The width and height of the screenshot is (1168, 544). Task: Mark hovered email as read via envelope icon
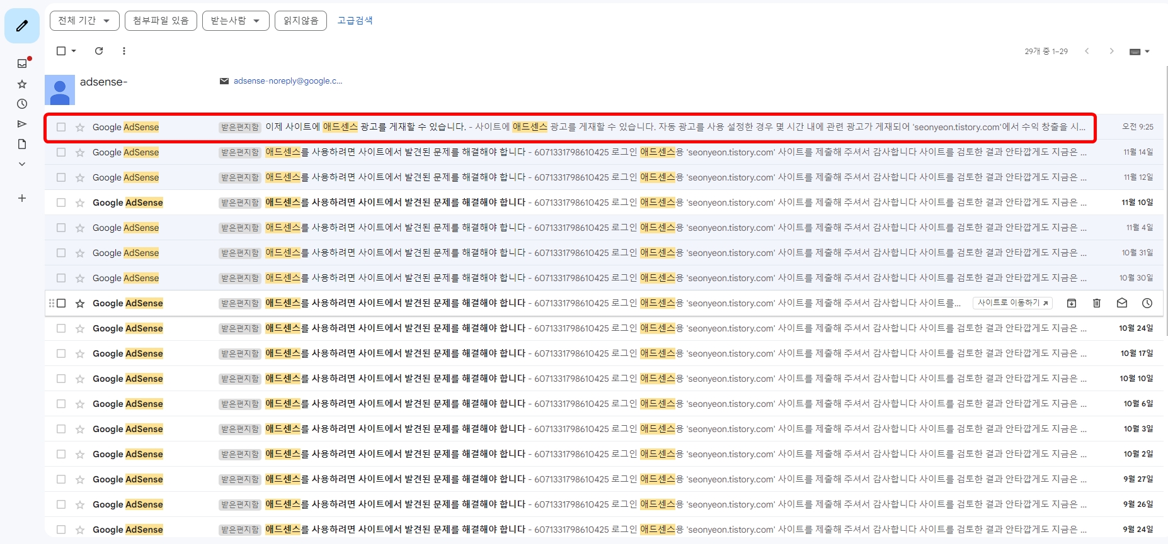click(1122, 303)
